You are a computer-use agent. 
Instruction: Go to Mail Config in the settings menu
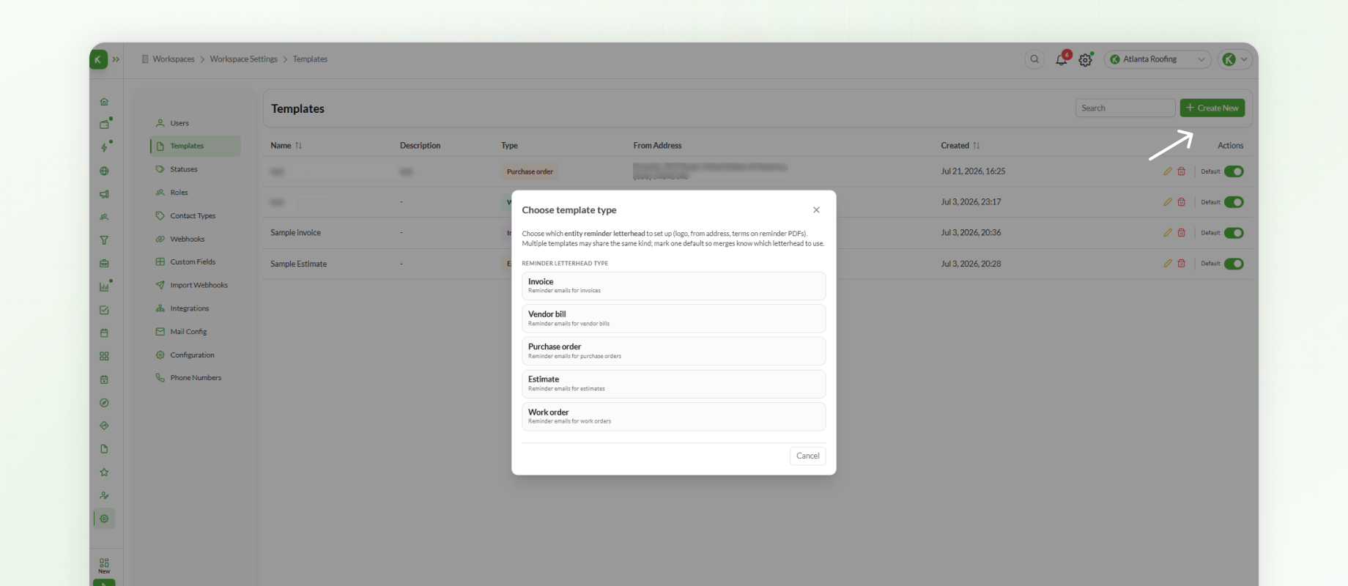coord(195,332)
